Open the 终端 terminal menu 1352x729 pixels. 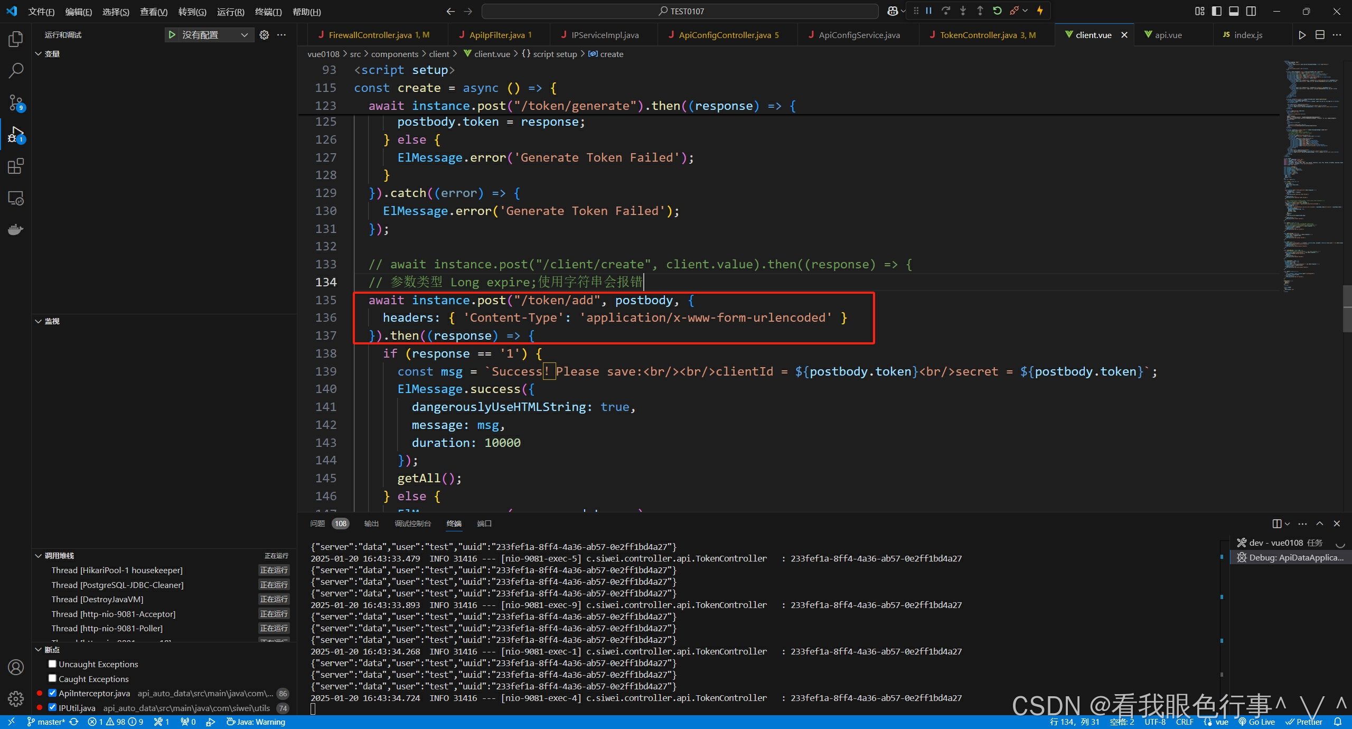tap(268, 12)
